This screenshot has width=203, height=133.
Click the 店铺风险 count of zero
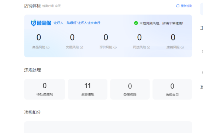[173, 37]
